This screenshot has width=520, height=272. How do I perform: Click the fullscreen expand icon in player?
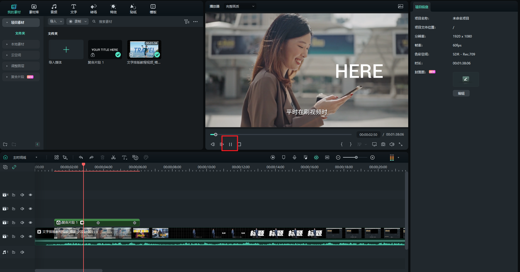(x=401, y=144)
